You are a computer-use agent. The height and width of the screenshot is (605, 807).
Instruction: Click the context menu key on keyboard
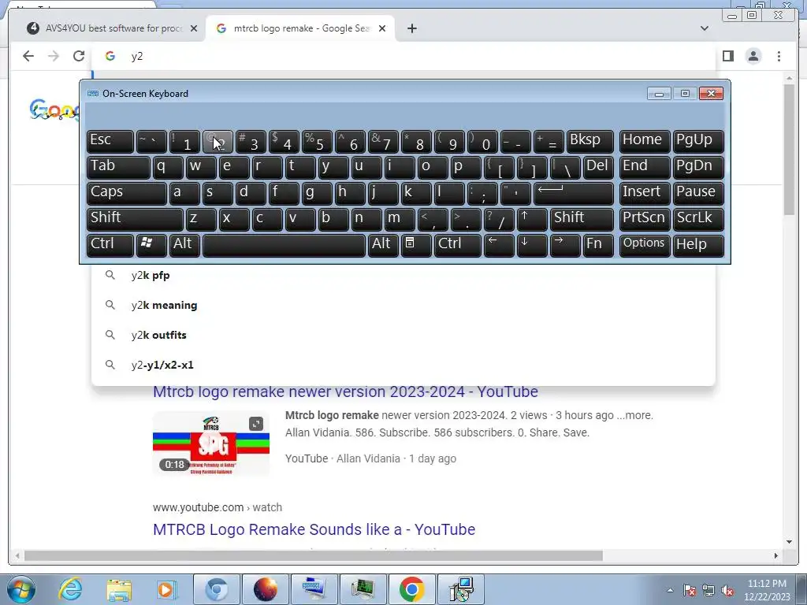click(416, 245)
